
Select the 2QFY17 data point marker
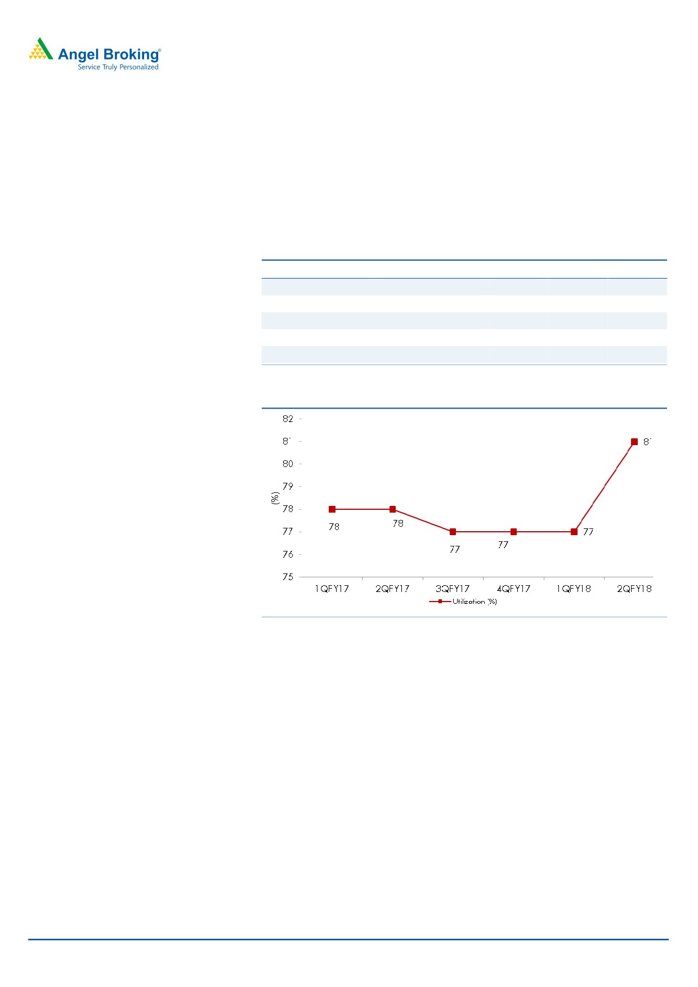click(x=393, y=509)
